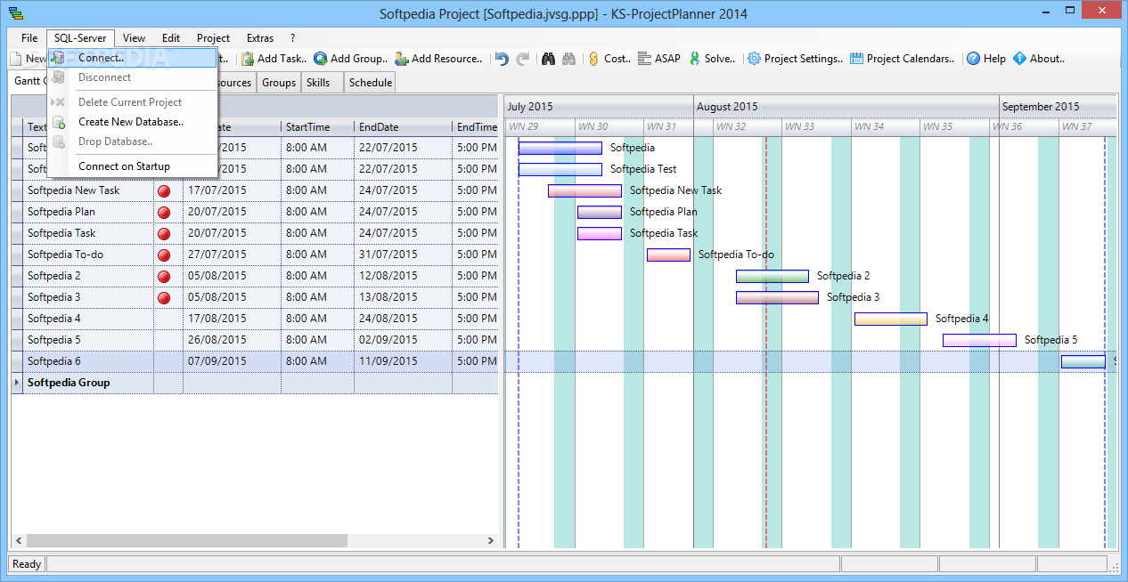Click the Solve toolbar icon

(x=694, y=59)
